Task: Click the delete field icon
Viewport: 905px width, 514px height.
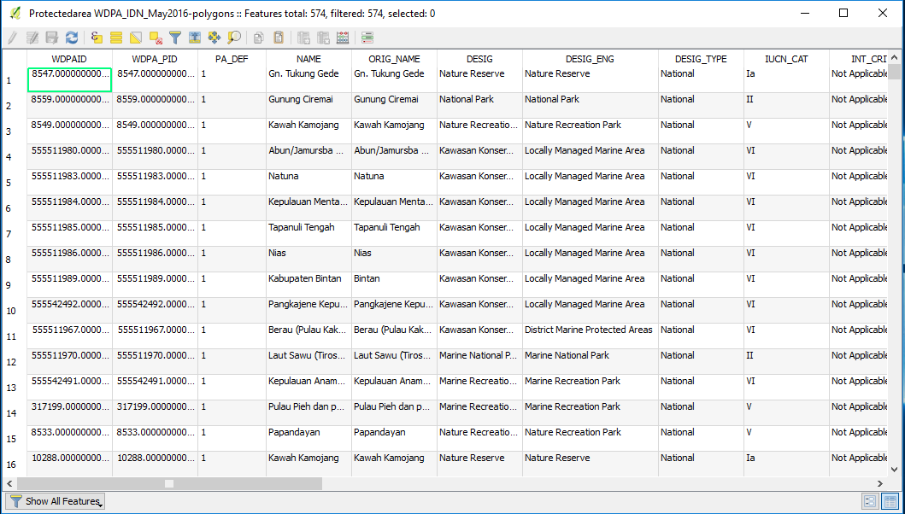Action: click(x=323, y=38)
